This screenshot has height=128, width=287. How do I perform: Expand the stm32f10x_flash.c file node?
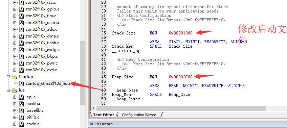tap(15, 43)
